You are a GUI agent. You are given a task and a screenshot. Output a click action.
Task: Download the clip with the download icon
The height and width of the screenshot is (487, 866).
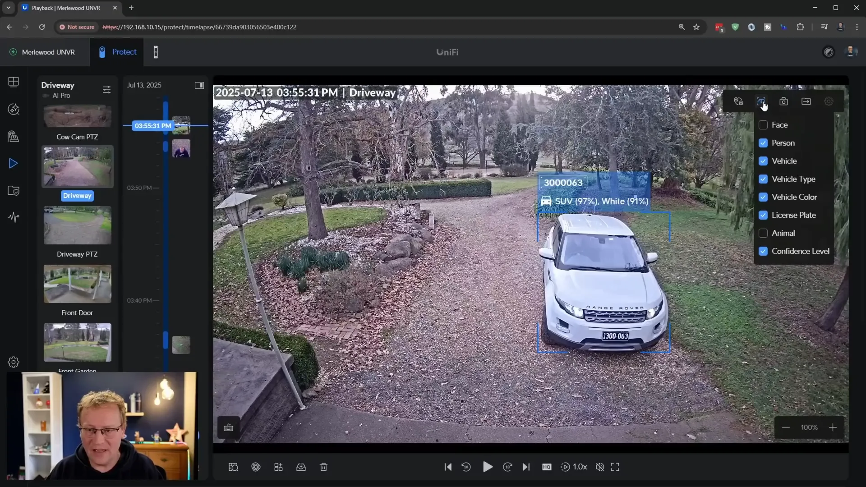[301, 467]
